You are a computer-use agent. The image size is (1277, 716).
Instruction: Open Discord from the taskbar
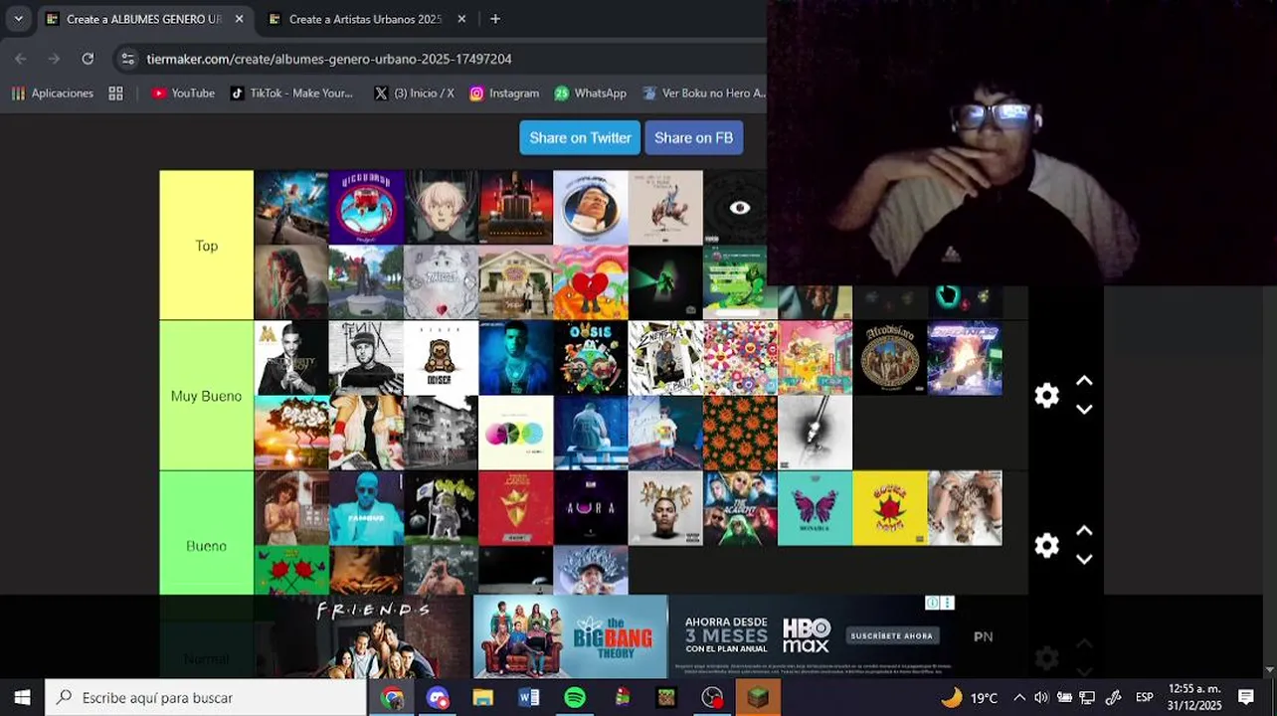438,697
